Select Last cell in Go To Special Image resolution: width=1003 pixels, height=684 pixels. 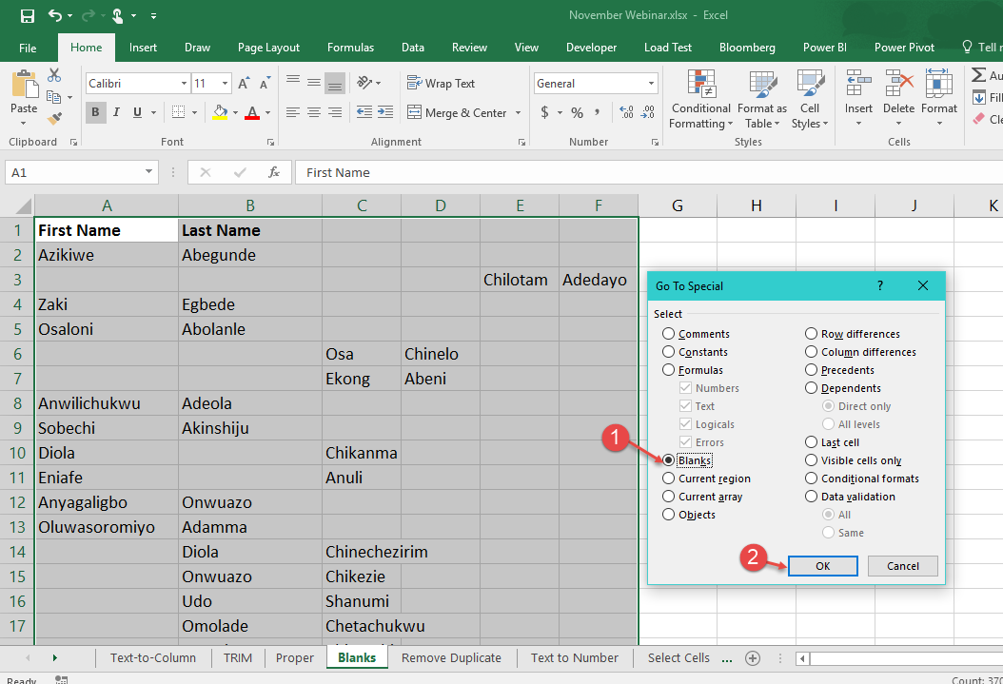tap(811, 441)
